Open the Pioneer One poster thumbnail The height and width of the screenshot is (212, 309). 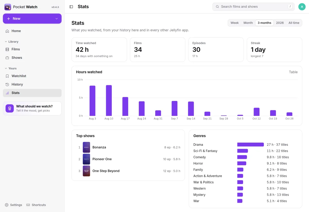(87, 159)
